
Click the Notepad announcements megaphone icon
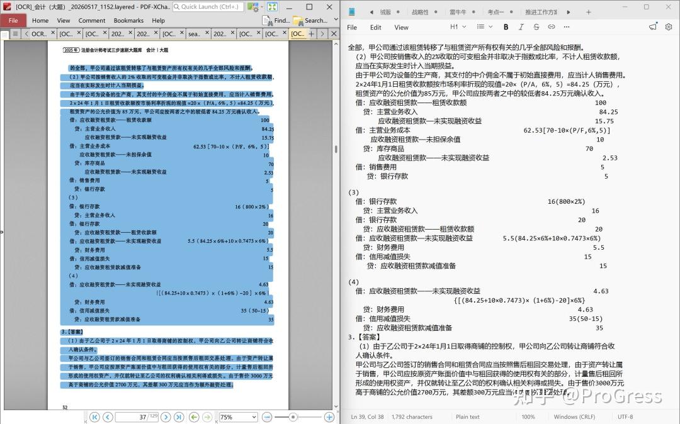[x=653, y=27]
